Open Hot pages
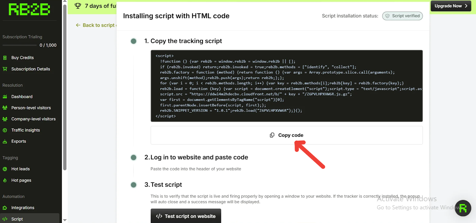476x223 pixels. point(21,180)
